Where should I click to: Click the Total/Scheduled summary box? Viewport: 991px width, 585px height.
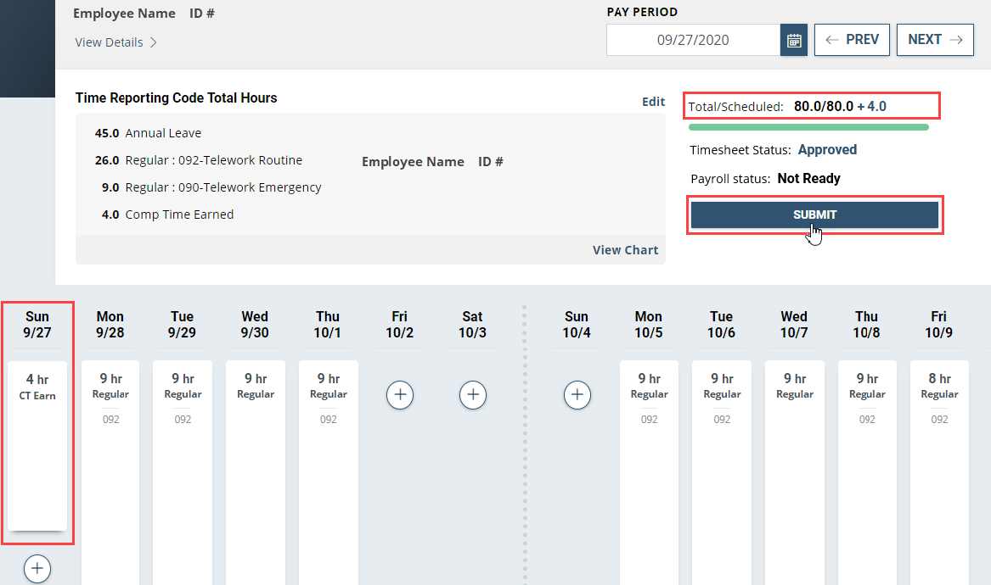811,105
